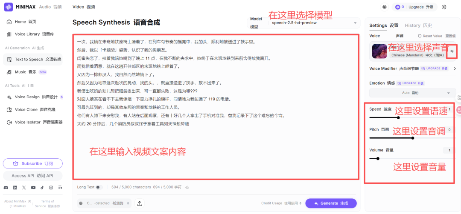Screen dimensions: 461x214
Task: Click the Pitch slider handle
Action: (413, 138)
